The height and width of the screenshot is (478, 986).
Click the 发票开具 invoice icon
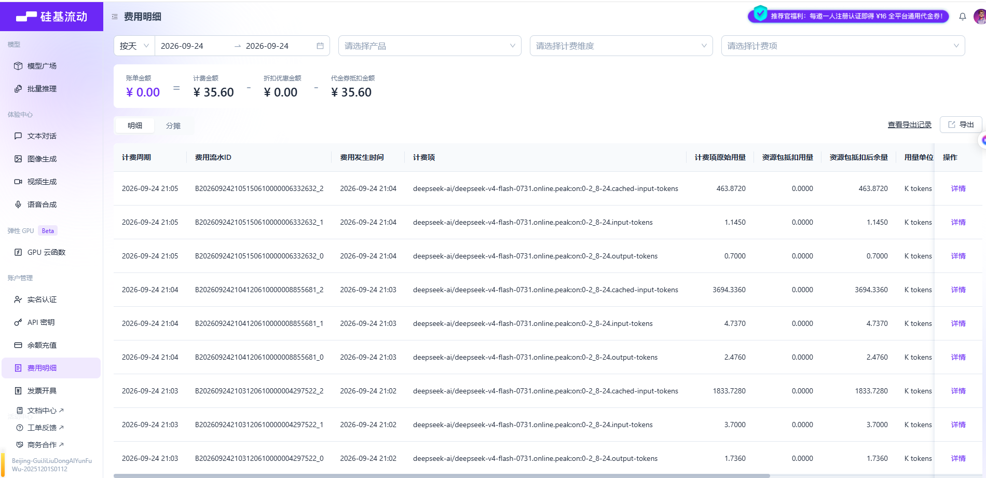[18, 391]
